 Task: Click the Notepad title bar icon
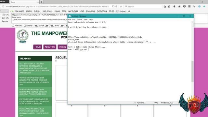click(x=70, y=16)
